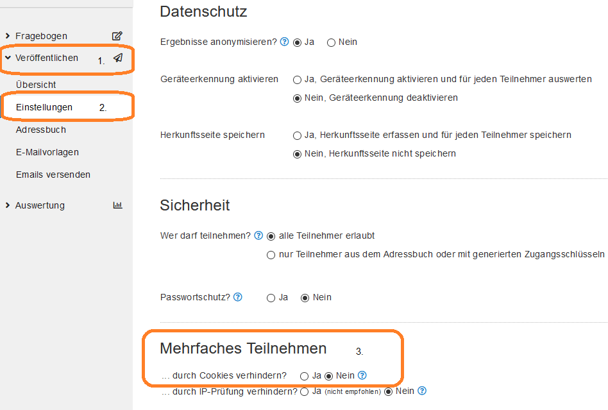The height and width of the screenshot is (410, 608).
Task: Collapse the Veröffentlichen section chevron
Action: pos(8,58)
